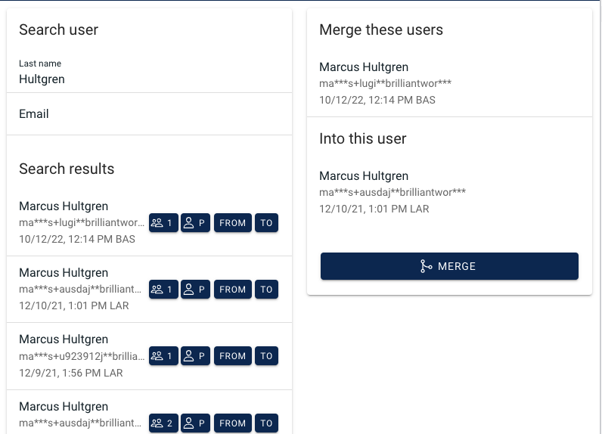Image resolution: width=602 pixels, height=434 pixels.
Task: Click the group badge showing 2
Action: click(163, 423)
